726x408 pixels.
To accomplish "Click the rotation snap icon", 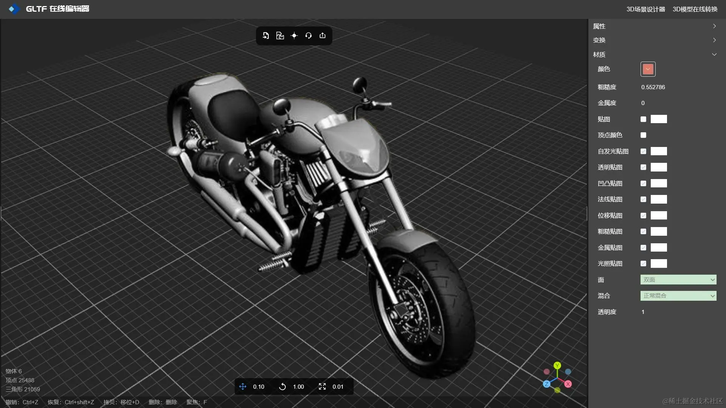I will [282, 386].
